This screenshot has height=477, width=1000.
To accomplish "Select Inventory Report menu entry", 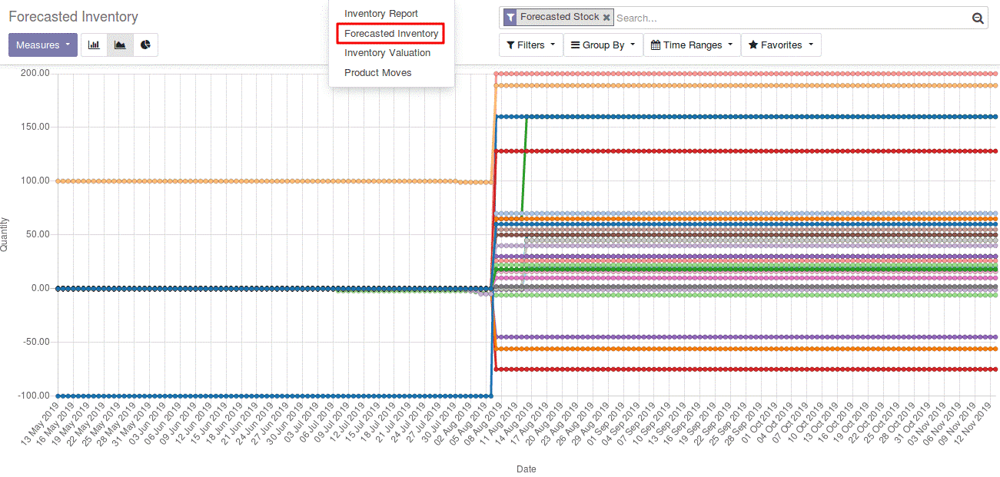I will pyautogui.click(x=381, y=14).
